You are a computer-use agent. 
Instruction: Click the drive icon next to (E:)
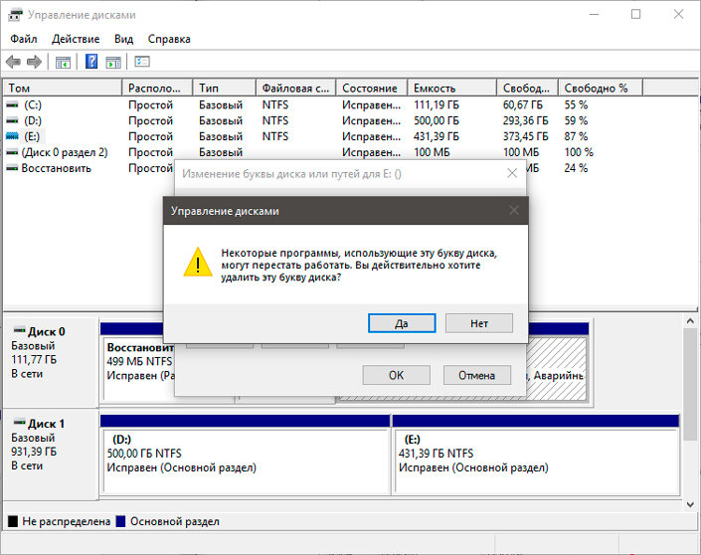pyautogui.click(x=13, y=136)
